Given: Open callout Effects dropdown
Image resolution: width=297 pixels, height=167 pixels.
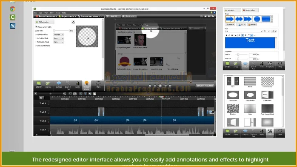Looking at the screenshot, I should (252, 25).
